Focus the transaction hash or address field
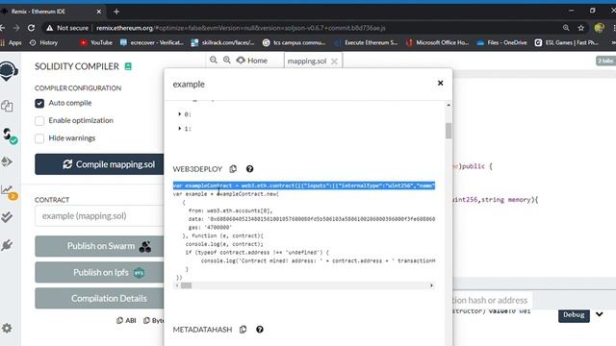The image size is (616, 346). click(x=493, y=301)
